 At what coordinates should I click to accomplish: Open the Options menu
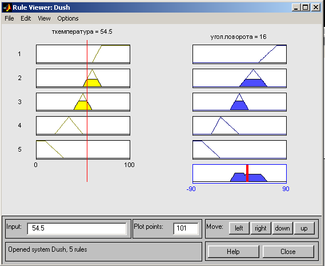pos(68,18)
